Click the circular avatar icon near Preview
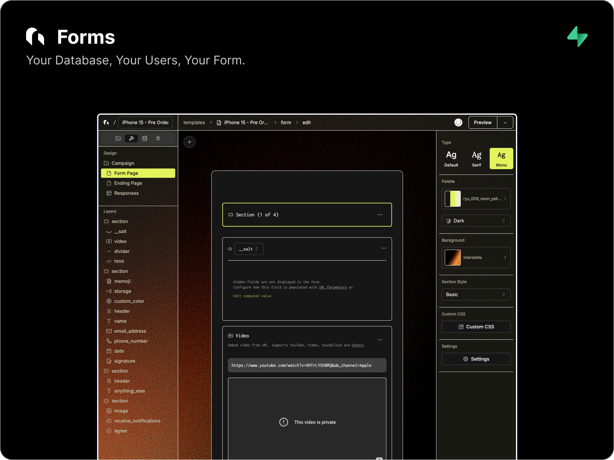This screenshot has height=460, width=614. 458,122
